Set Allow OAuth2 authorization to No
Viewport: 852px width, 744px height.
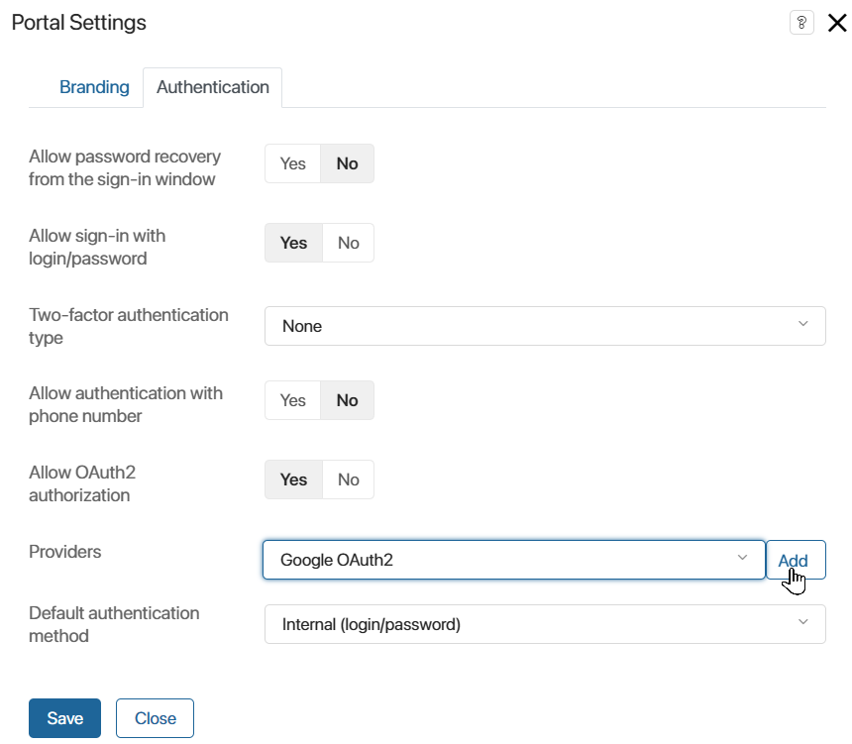tap(349, 479)
